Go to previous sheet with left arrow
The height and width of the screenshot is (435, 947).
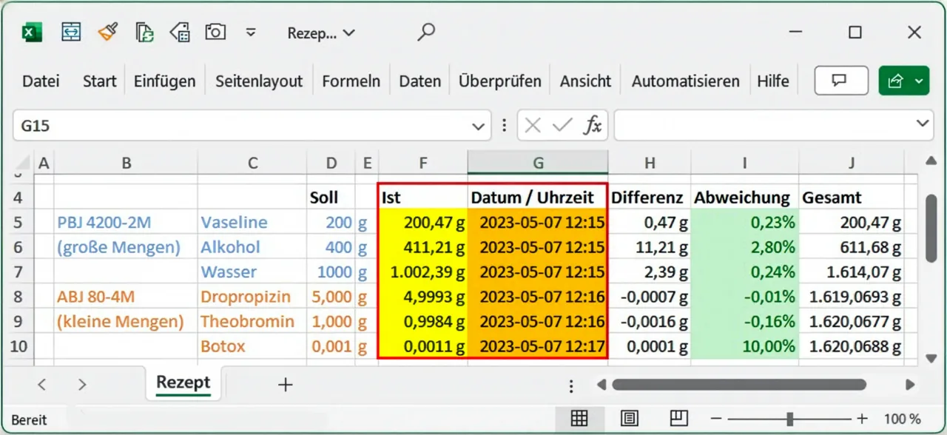point(42,385)
